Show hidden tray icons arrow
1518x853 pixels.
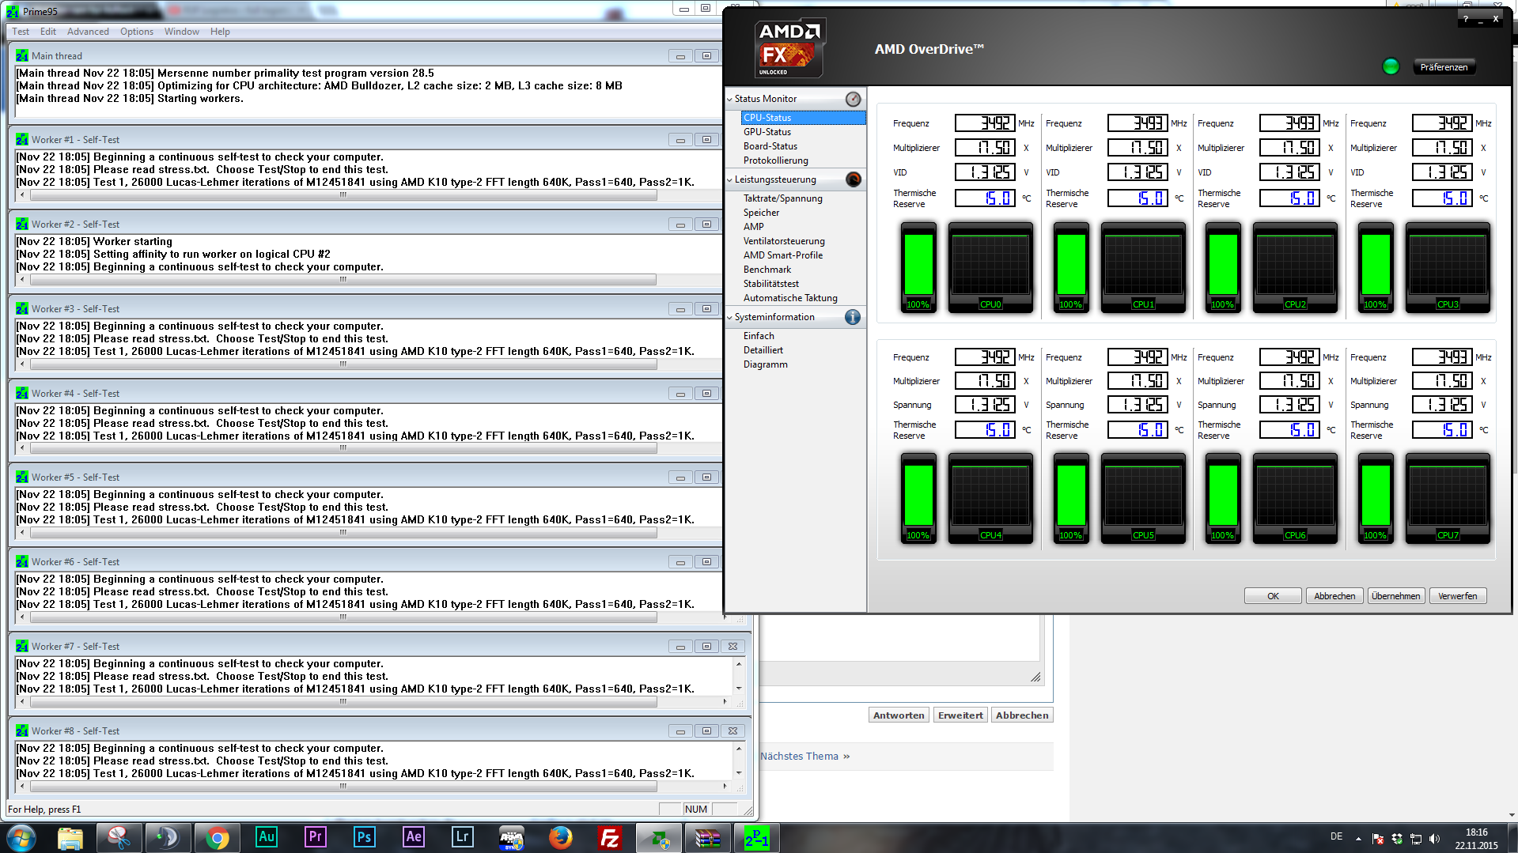point(1358,839)
